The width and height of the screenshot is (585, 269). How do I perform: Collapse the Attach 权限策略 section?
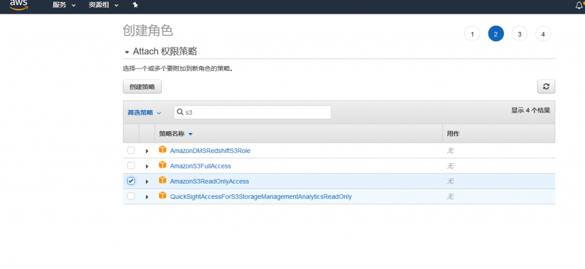pos(127,52)
